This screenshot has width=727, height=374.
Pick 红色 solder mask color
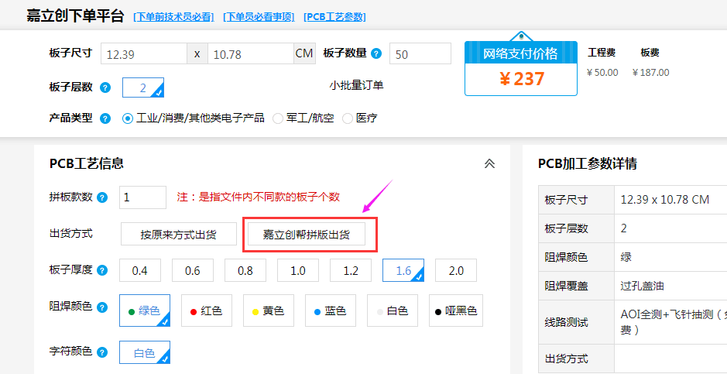(206, 311)
